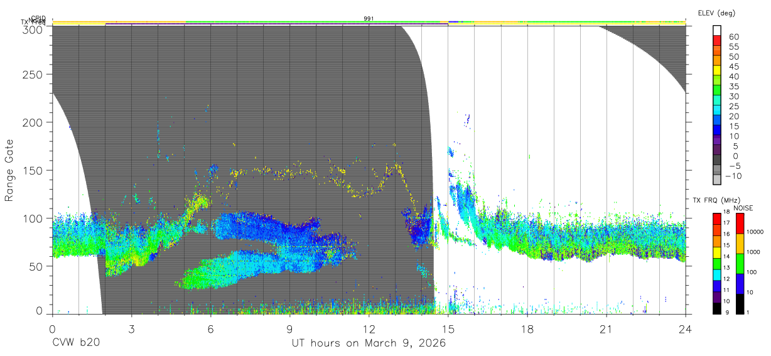Click the '991' CPID value at top
771x356 pixels.
[x=369, y=19]
